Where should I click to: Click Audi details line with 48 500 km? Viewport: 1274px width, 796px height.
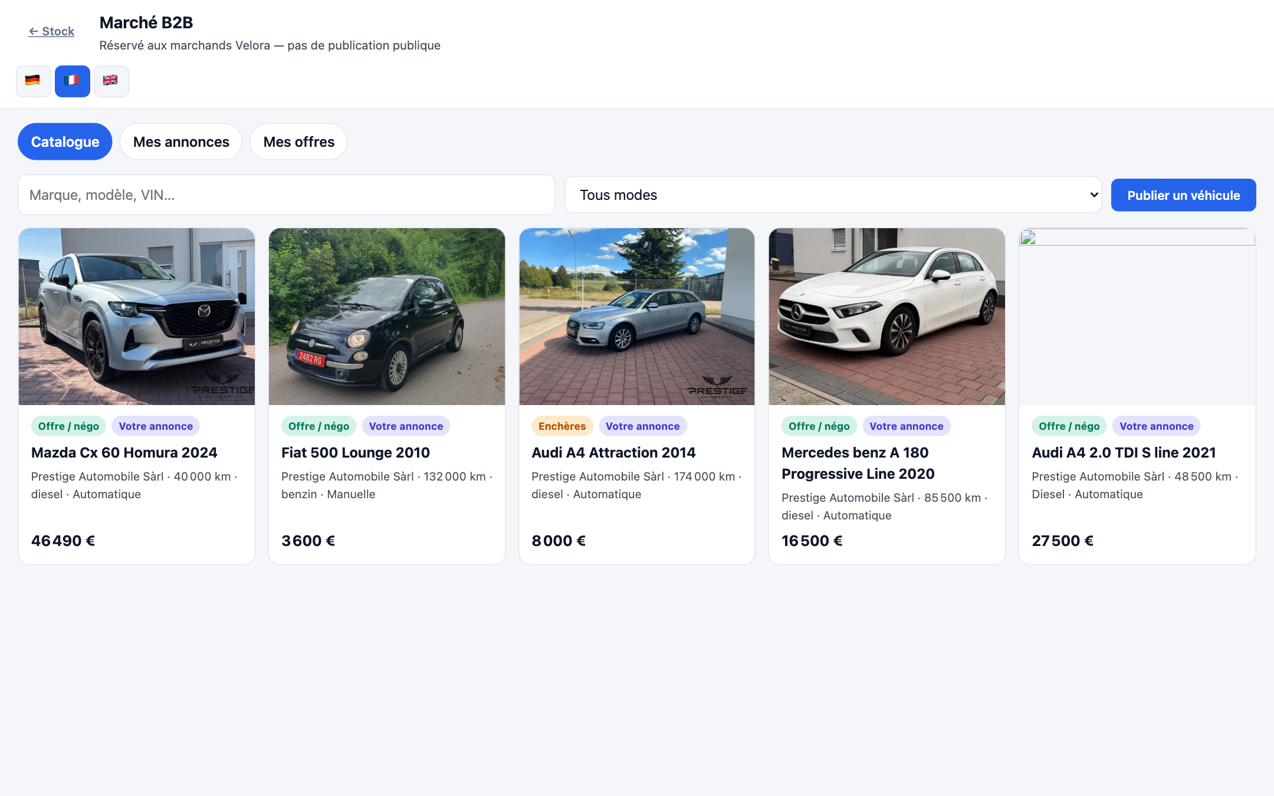coord(1135,485)
